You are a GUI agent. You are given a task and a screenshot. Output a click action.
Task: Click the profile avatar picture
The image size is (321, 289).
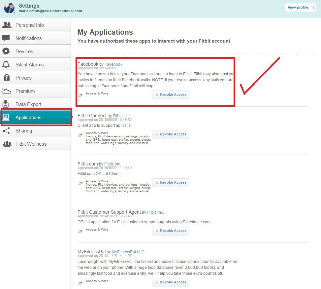tap(9, 8)
